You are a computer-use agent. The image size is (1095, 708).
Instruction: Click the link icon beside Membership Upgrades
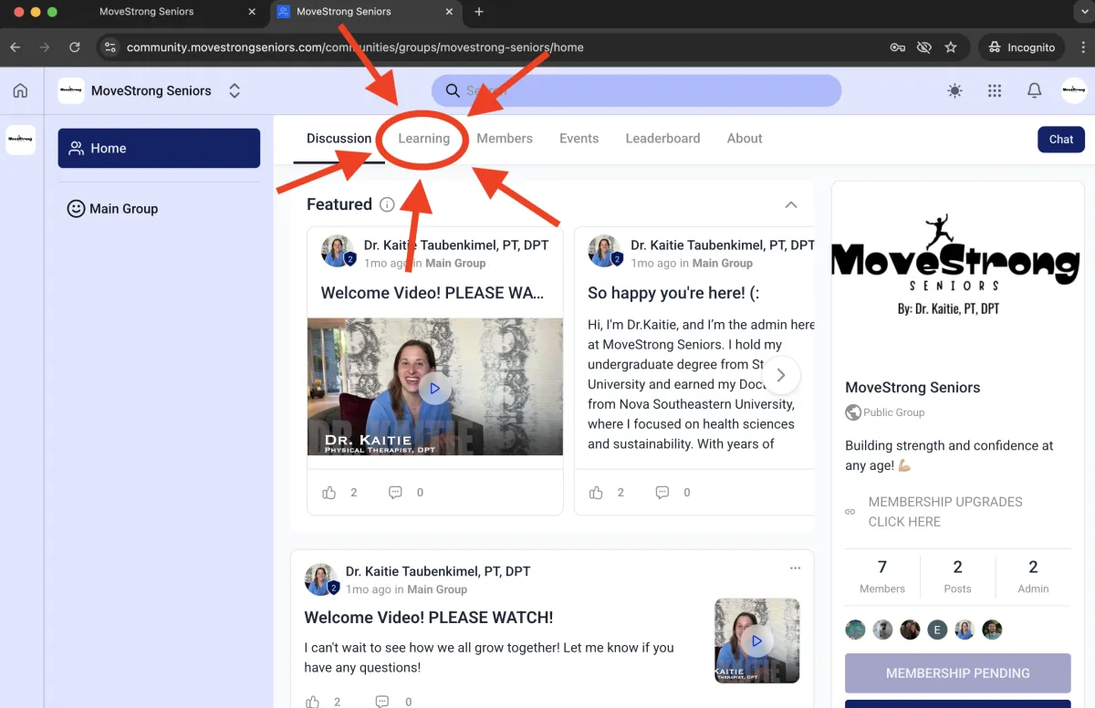click(850, 512)
